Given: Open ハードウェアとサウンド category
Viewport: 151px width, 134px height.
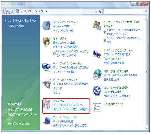Looking at the screenshot, I should (x=65, y=80).
